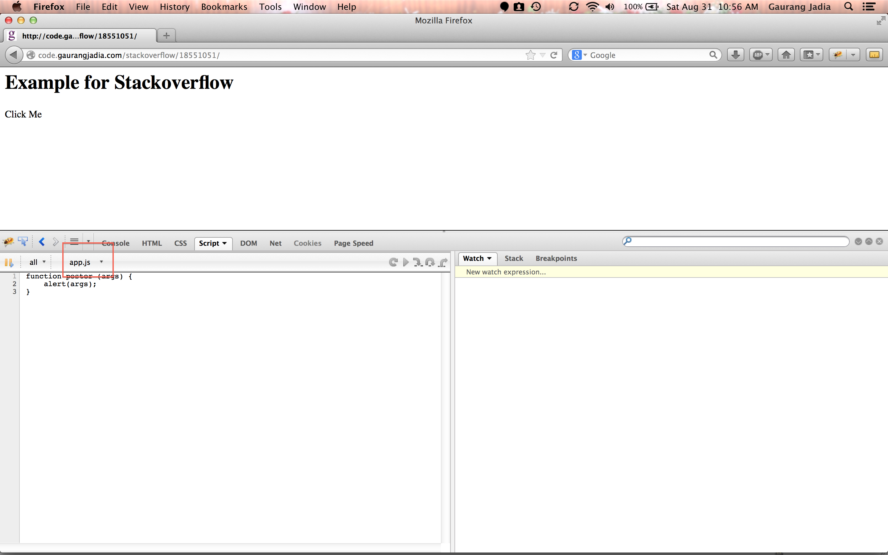Activate the element inspector arrow icon
The height and width of the screenshot is (555, 888).
23,241
